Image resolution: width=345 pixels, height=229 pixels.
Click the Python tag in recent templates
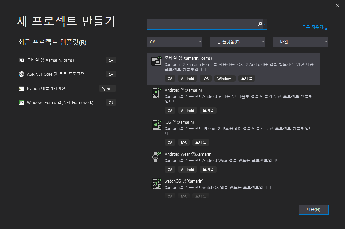(x=107, y=89)
